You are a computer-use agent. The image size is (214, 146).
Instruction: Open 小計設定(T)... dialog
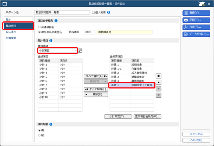[x=118, y=117]
